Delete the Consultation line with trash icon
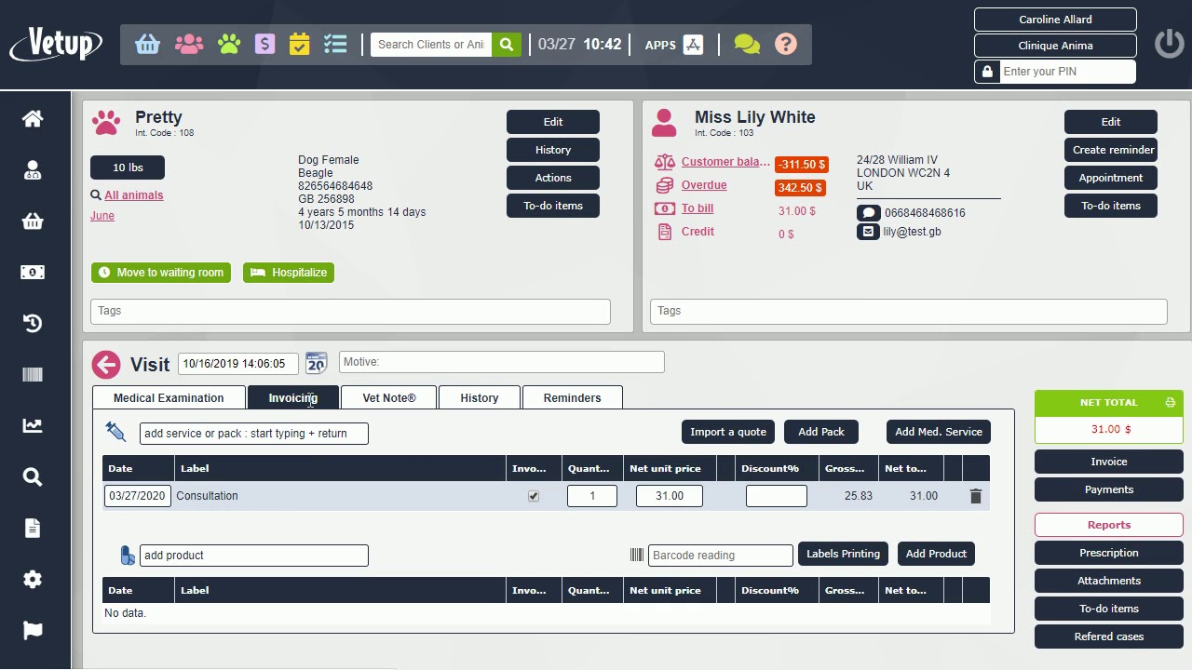 pos(975,497)
